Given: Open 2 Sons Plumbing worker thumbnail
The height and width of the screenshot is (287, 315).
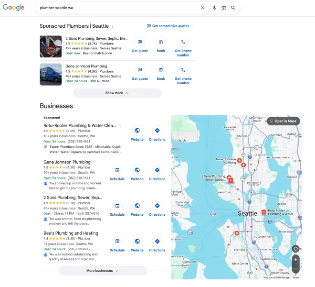Looking at the screenshot, I should [x=51, y=46].
